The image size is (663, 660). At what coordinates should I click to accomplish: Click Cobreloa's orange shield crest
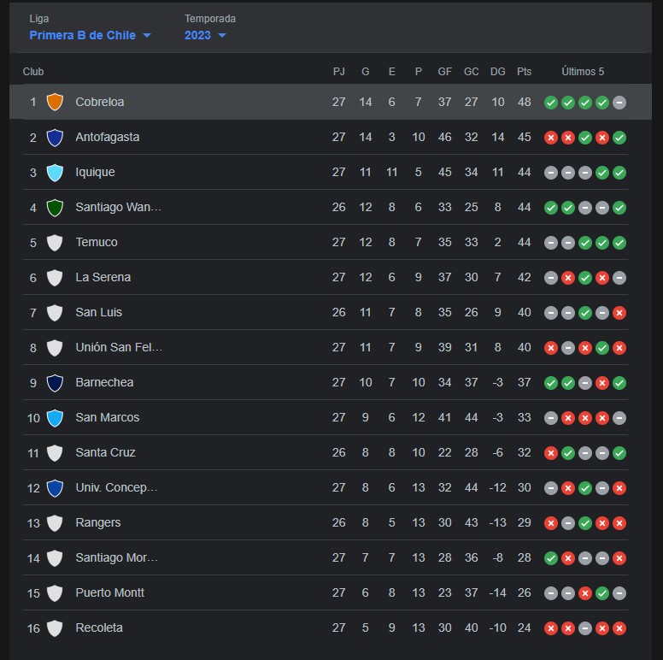pyautogui.click(x=55, y=102)
